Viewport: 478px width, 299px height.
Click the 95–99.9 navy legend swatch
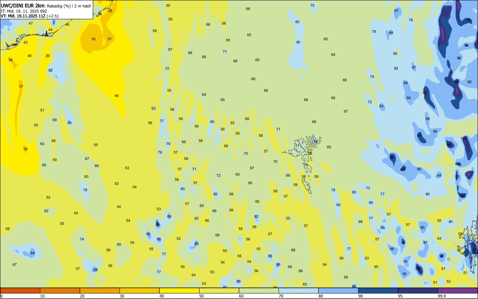[418, 290]
